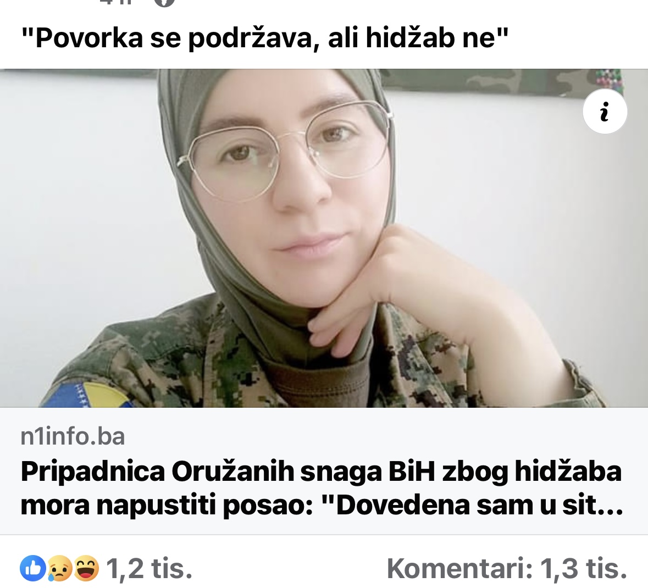The width and height of the screenshot is (648, 588).
Task: Click the laughing Haha reaction emoji
Action: 86,568
